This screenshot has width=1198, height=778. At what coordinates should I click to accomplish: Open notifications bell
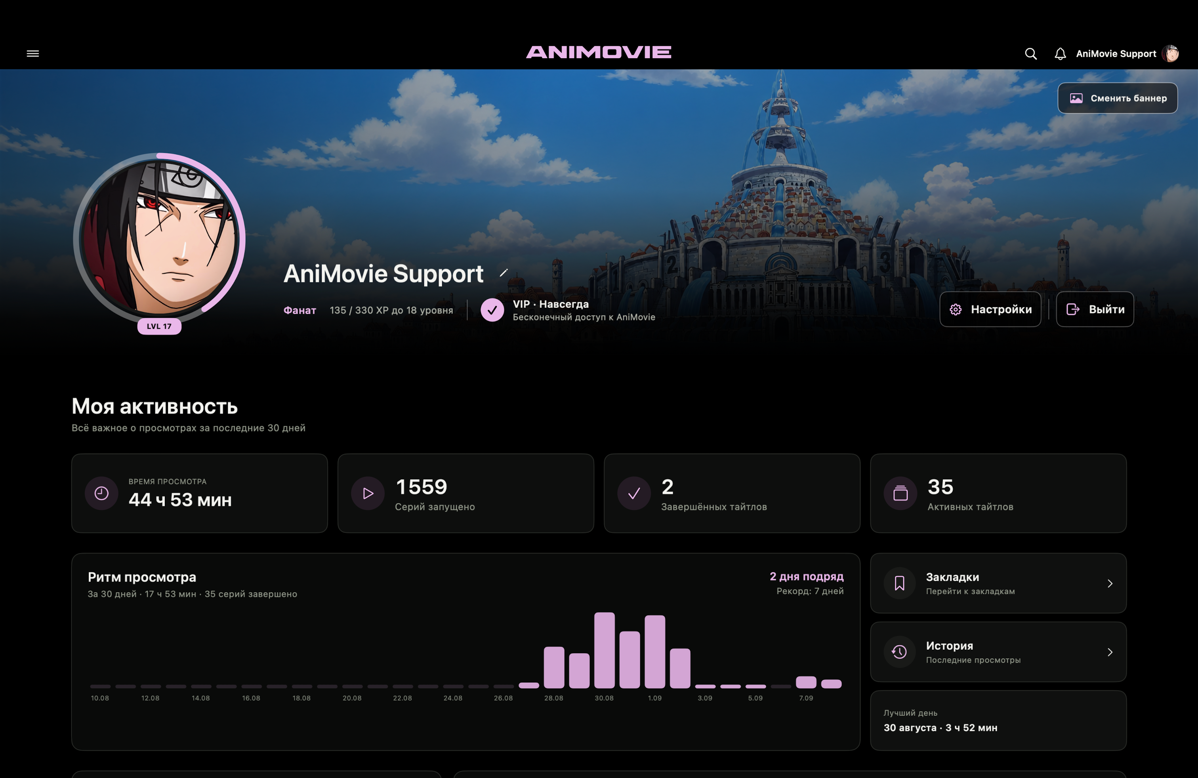(1060, 54)
